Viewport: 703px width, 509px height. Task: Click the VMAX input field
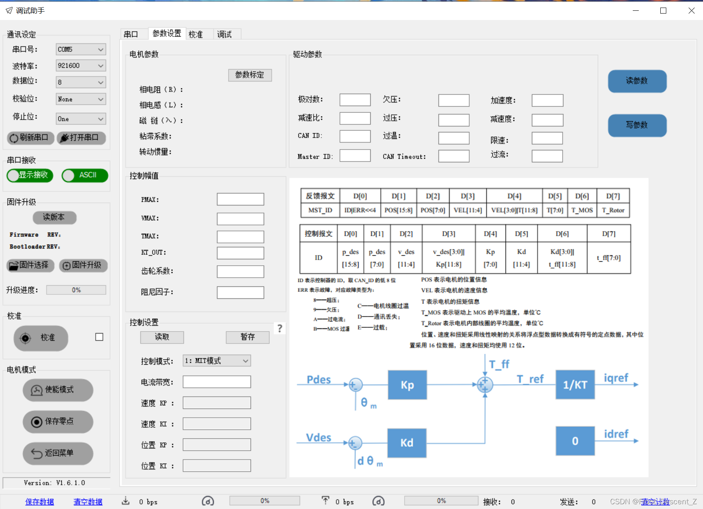[240, 219]
